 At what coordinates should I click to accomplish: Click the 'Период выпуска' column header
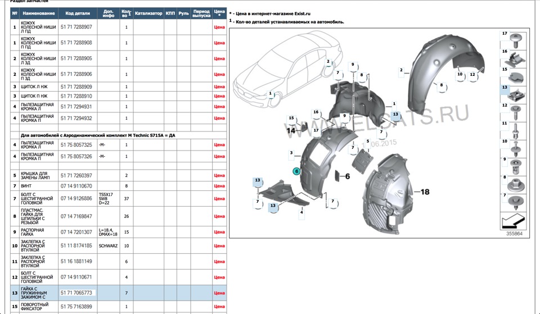click(x=201, y=13)
